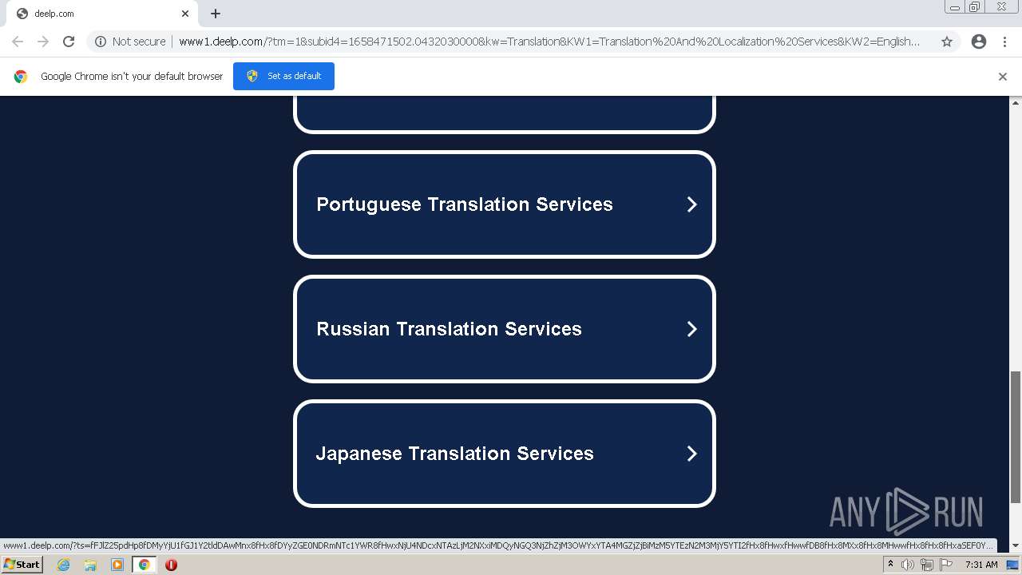Open the Chrome three-dot menu

(x=1004, y=42)
